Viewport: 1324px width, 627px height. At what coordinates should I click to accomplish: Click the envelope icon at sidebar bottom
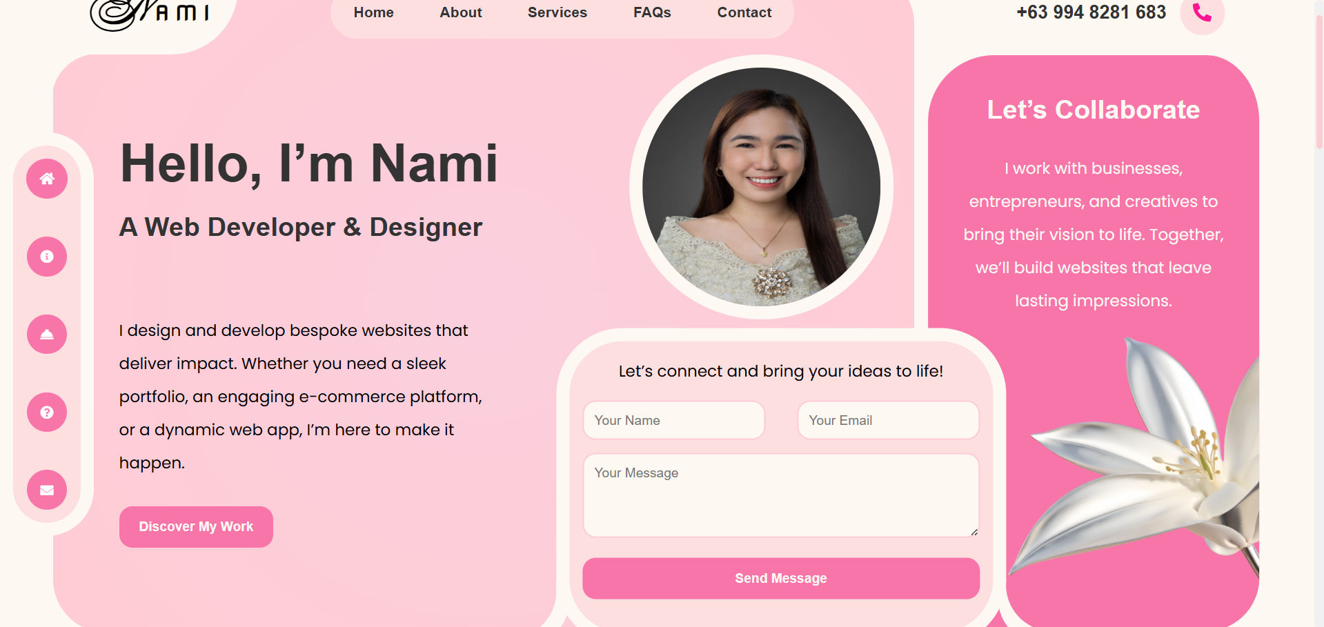[46, 490]
